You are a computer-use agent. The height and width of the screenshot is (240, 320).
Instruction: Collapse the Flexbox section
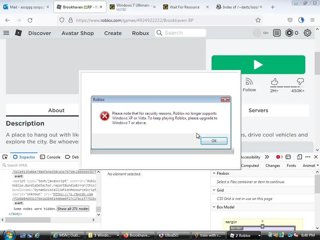[214, 173]
